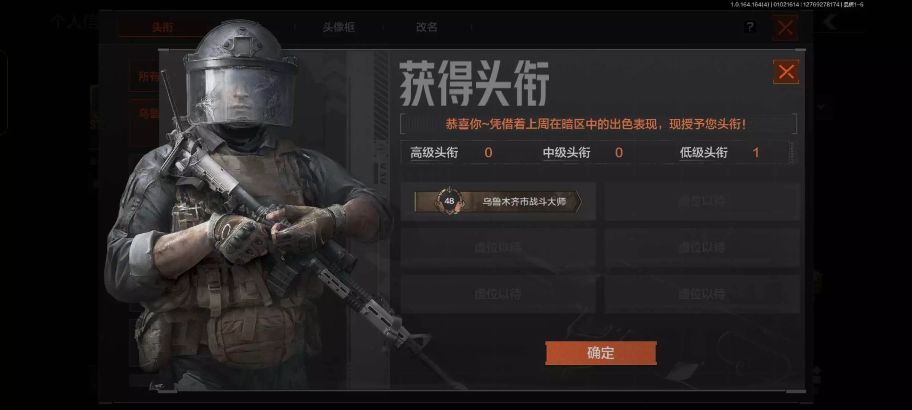
Task: Click the dimmed back arrow at top right
Action: (831, 22)
